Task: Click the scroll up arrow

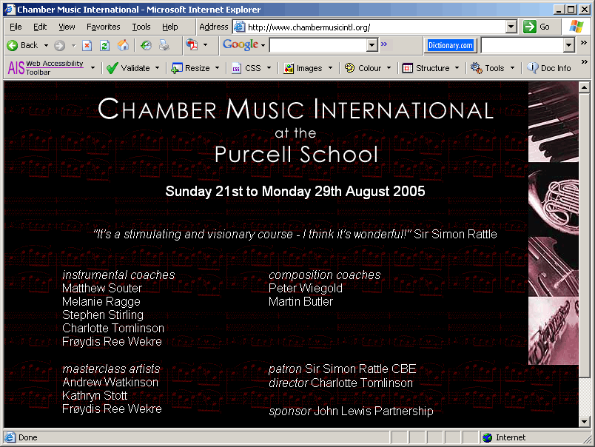Action: pos(585,87)
